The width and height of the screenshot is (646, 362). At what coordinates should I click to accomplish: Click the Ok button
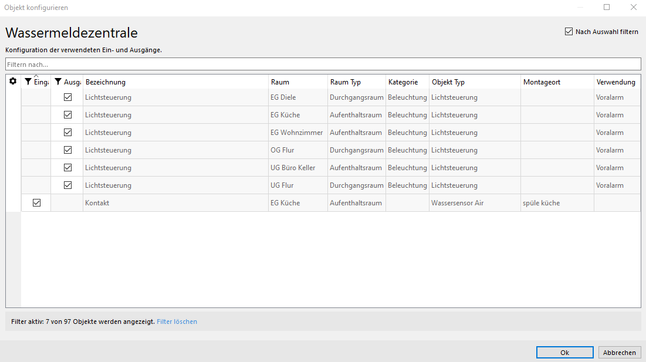tap(564, 353)
